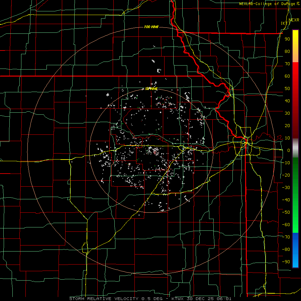
Task: Click the -70 knot scale label
Action: click(286, 237)
